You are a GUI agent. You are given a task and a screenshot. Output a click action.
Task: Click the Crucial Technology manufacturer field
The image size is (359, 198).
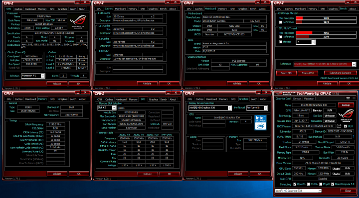coord(132,120)
